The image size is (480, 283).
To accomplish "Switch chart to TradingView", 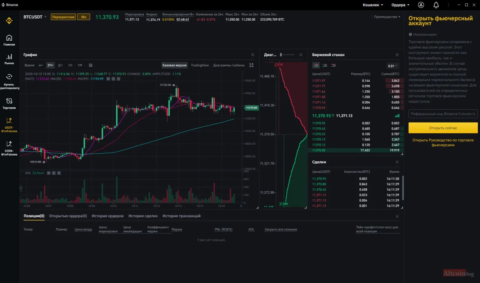I will (200, 65).
